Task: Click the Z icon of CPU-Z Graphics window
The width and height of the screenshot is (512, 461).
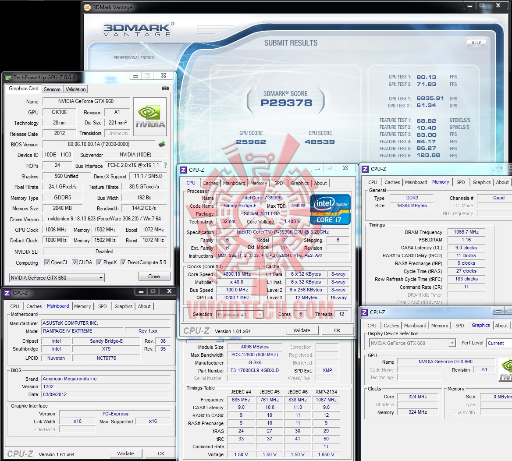Action: click(364, 312)
